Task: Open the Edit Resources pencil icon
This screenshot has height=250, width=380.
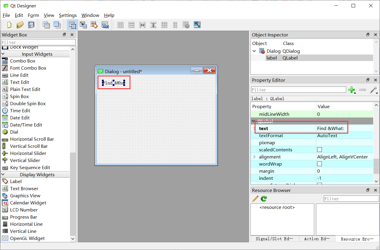Action: (255, 199)
